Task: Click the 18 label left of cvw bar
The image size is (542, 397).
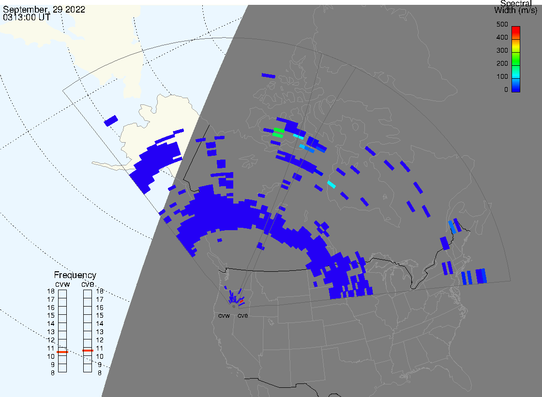Action: point(51,291)
